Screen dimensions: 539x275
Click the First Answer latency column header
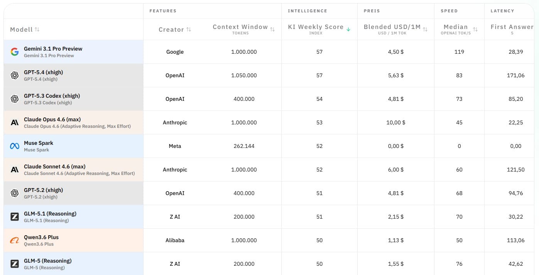tap(512, 27)
